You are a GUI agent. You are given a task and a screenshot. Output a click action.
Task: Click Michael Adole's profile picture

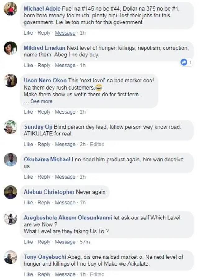(x=11, y=8)
